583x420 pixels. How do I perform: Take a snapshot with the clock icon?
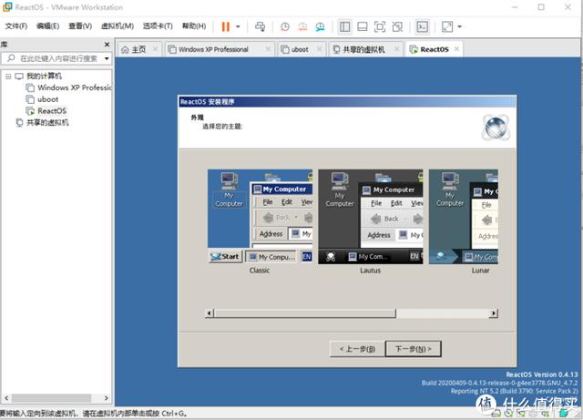[x=285, y=26]
